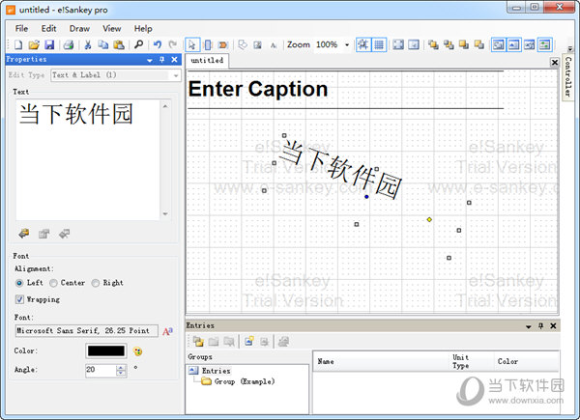Open the File menu

(21, 28)
